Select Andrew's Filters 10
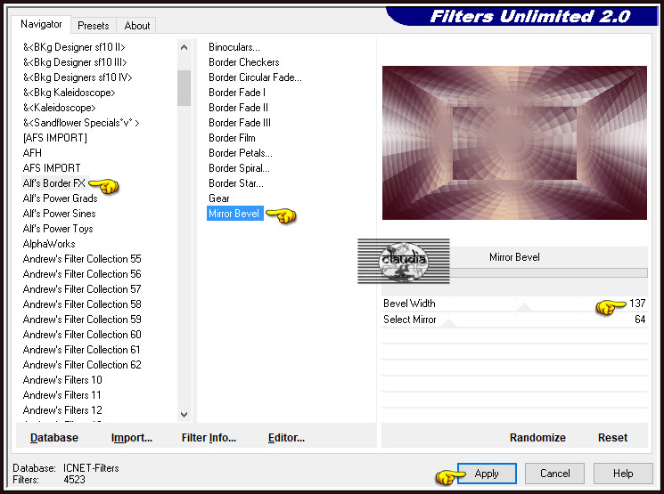This screenshot has height=494, width=664. [62, 380]
